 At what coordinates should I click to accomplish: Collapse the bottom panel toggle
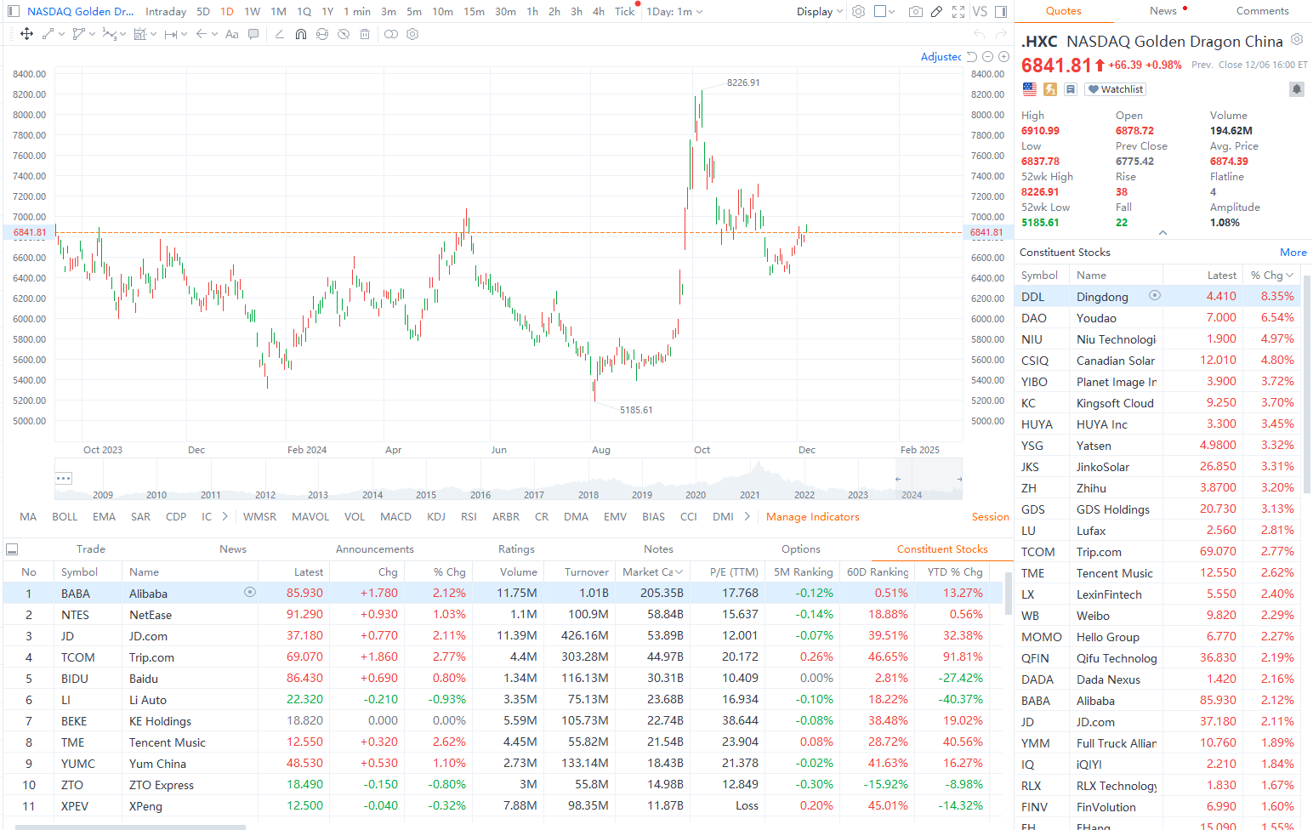point(12,549)
